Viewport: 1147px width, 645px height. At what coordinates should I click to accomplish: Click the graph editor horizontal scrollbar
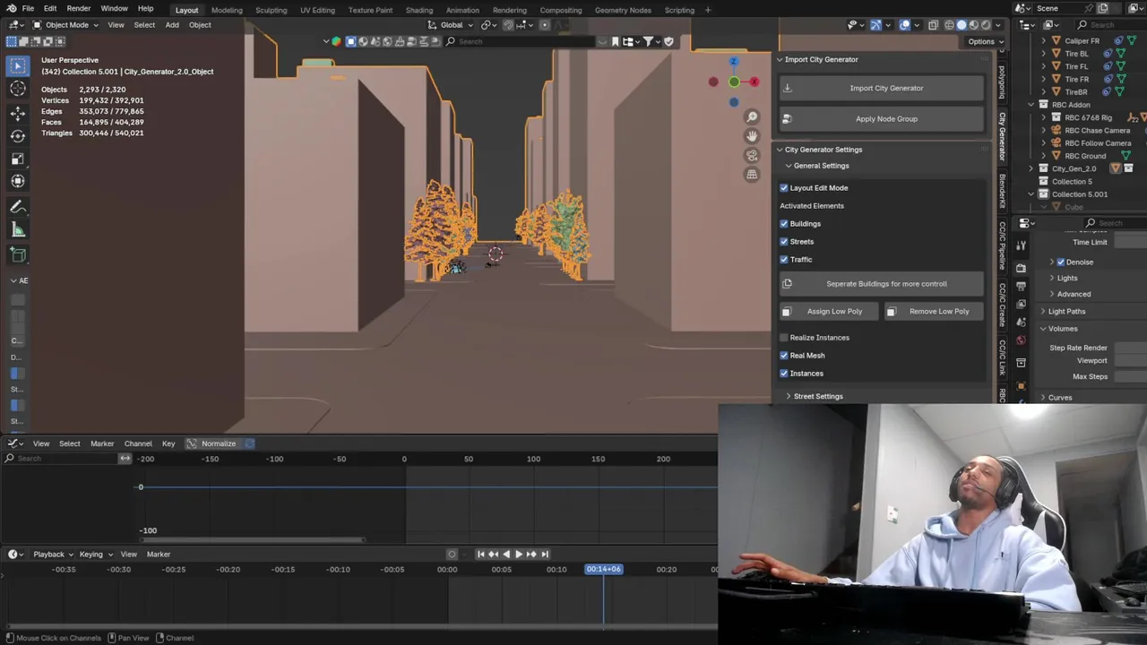coord(253,539)
